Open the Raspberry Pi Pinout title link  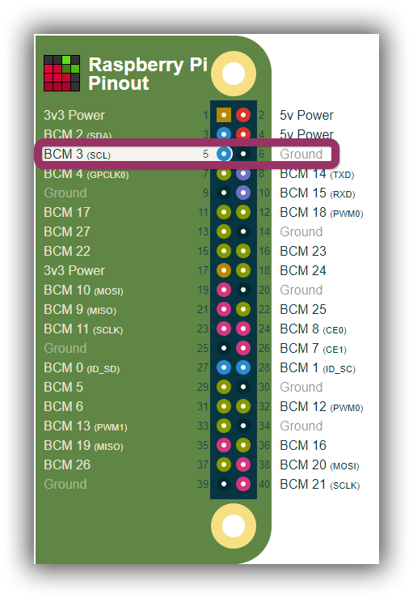pyautogui.click(x=148, y=74)
